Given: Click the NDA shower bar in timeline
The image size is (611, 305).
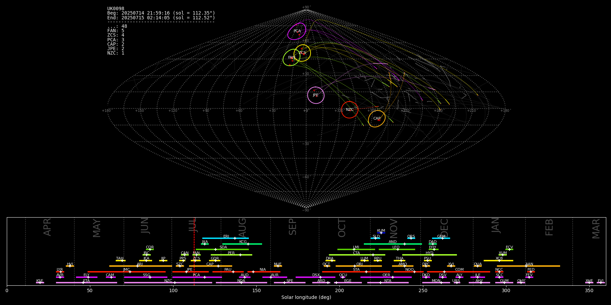Looking at the screenshot, I should (241, 283).
